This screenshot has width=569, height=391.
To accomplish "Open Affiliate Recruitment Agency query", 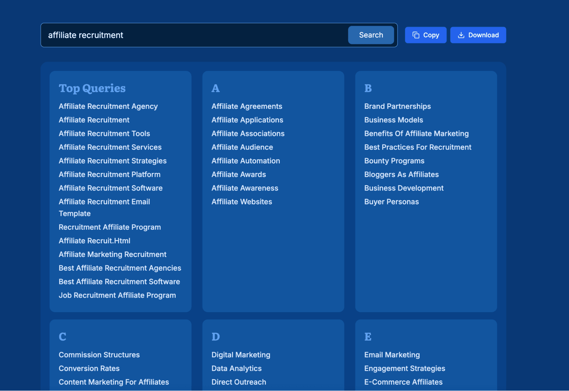I will point(108,106).
